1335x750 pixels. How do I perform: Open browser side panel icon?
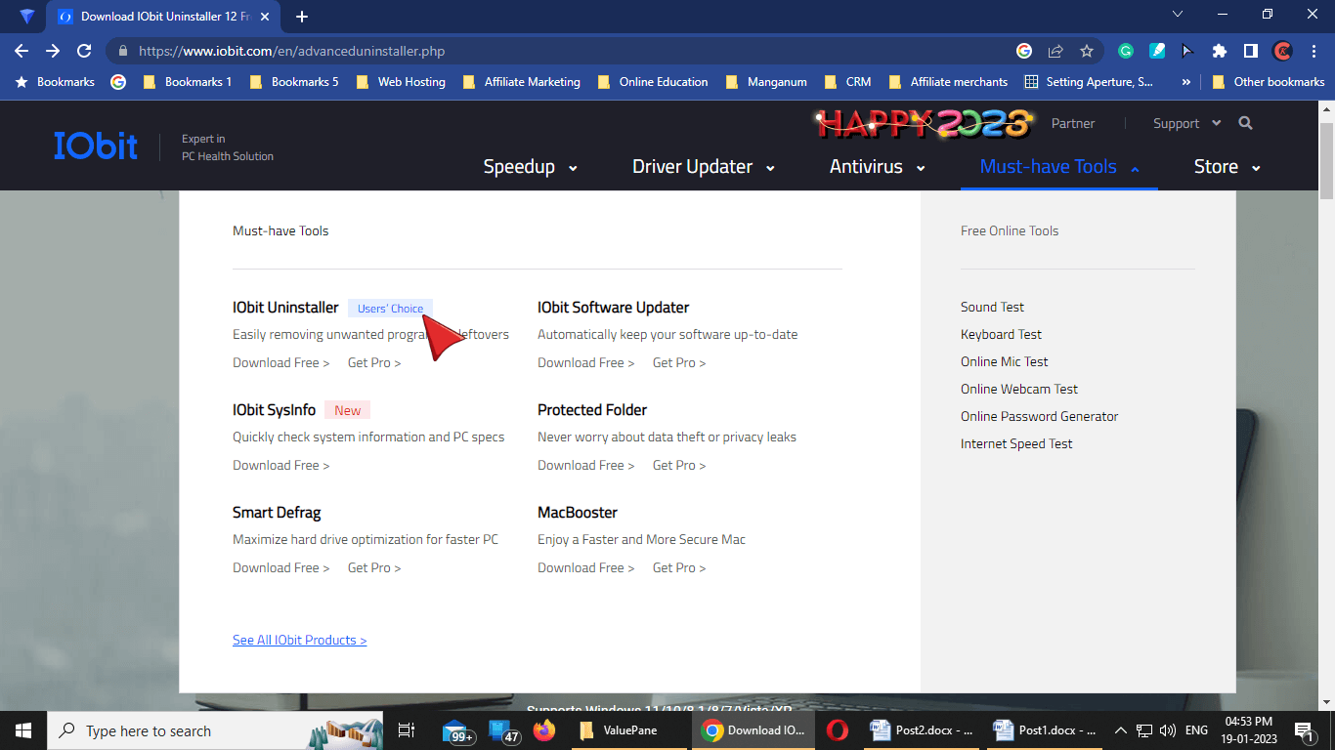(1250, 51)
